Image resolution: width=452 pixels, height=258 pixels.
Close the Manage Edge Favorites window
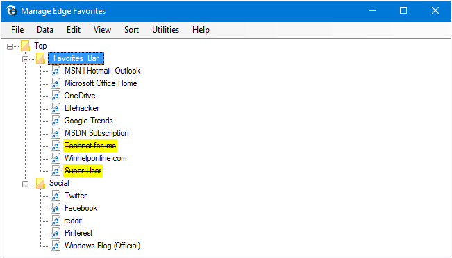[435, 11]
